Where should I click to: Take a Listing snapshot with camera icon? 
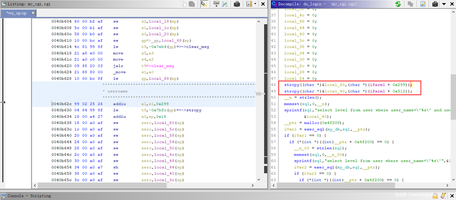click(x=237, y=4)
